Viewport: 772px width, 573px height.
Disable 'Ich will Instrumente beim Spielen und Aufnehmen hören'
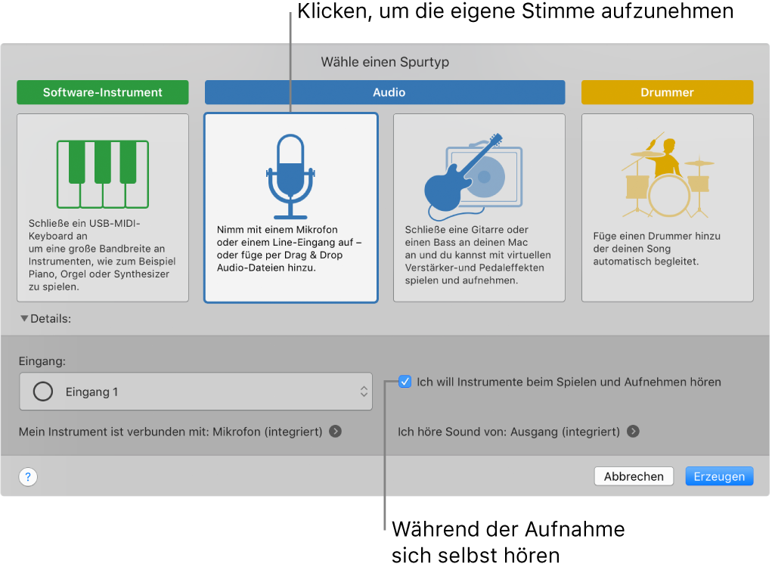click(405, 382)
